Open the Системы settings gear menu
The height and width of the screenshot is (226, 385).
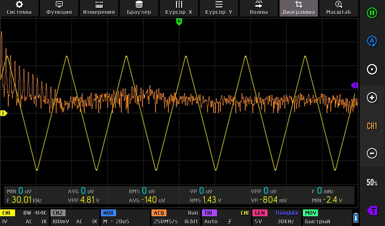click(x=19, y=8)
